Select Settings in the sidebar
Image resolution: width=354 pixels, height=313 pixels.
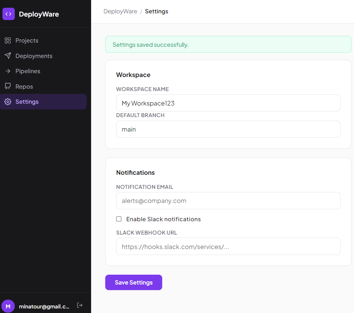pyautogui.click(x=43, y=102)
